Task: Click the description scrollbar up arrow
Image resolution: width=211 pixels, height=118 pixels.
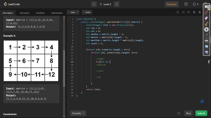Action: 64,17
